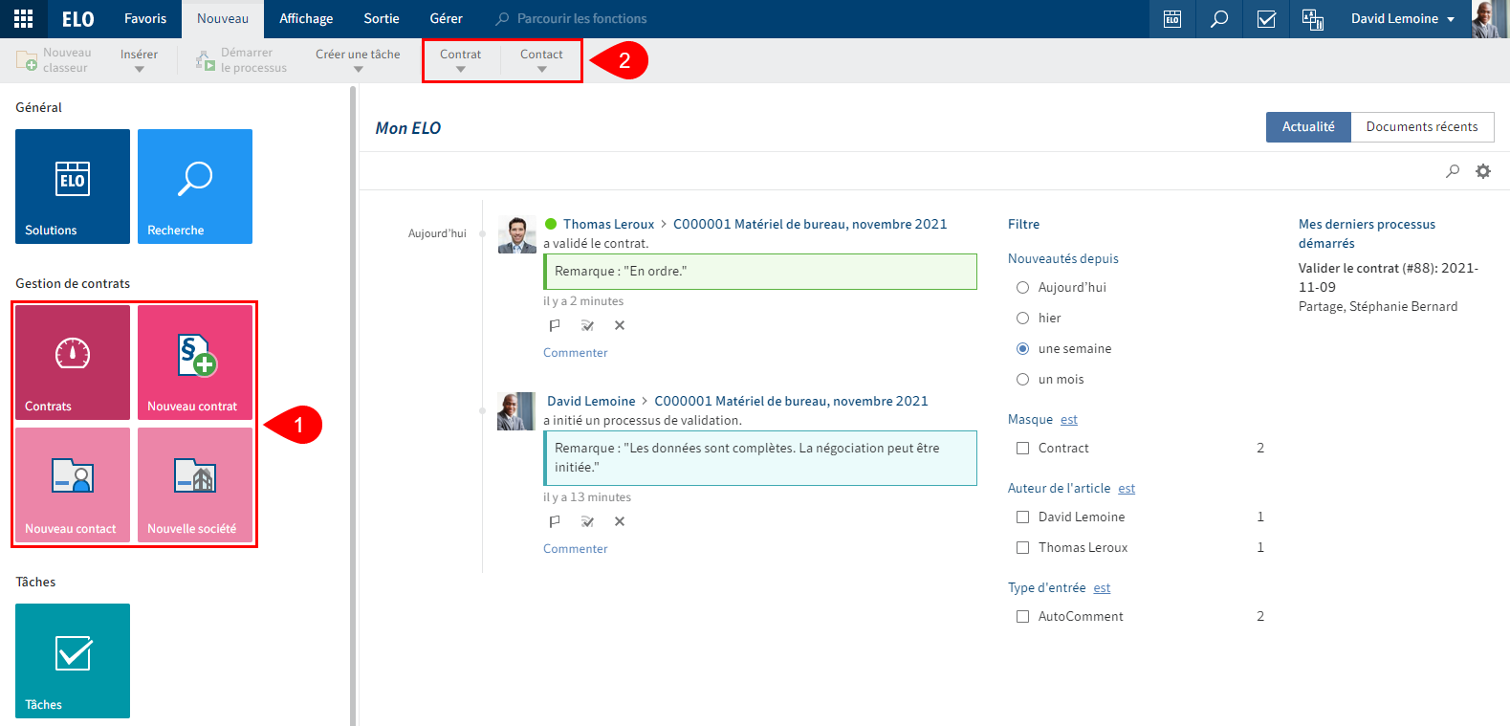
Task: Click the feed search magnifier icon
Action: pos(1453,171)
